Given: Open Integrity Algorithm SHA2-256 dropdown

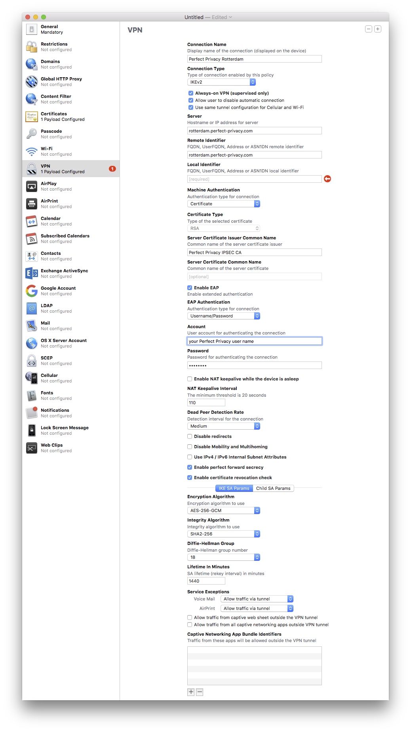Looking at the screenshot, I should coord(224,534).
